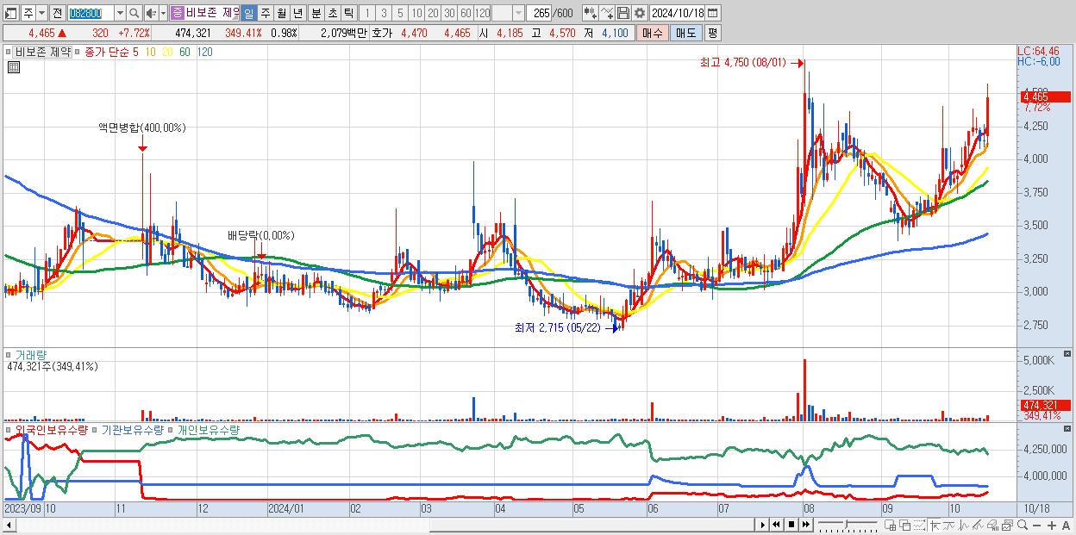Switch to the 년 yearly chart period
The image size is (1076, 535).
(297, 13)
